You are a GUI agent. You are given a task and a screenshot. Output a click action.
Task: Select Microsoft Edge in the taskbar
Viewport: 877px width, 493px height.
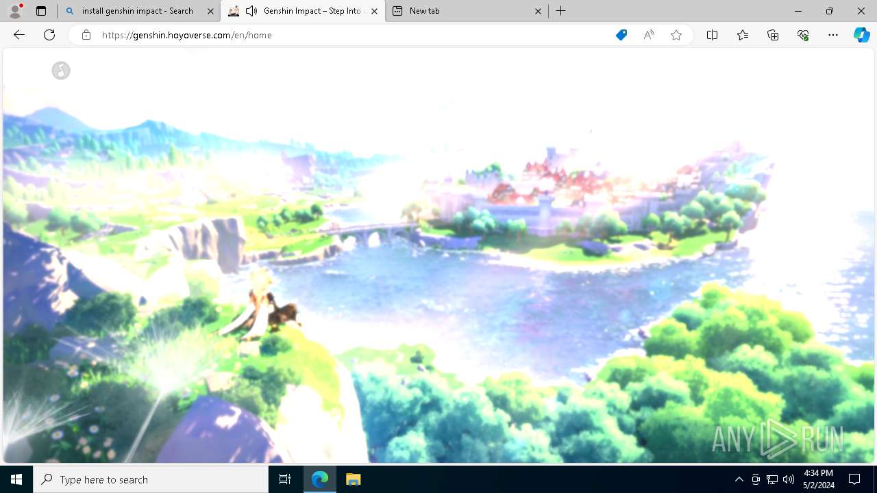320,479
